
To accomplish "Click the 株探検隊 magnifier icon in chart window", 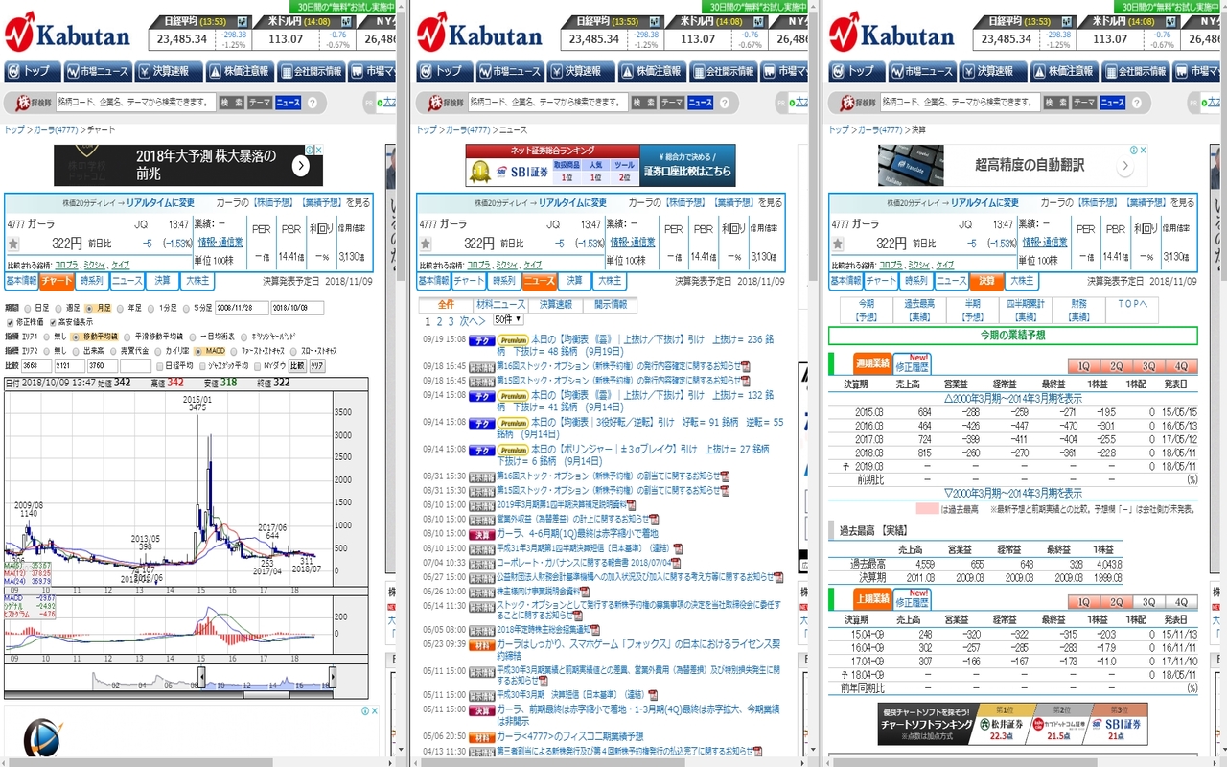I will click(22, 103).
